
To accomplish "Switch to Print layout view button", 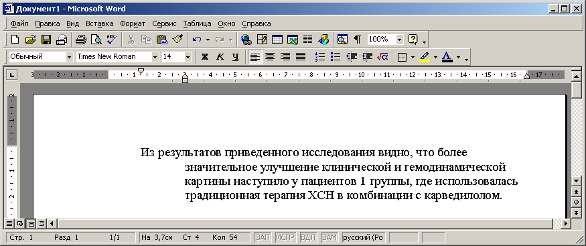I will click(31, 224).
